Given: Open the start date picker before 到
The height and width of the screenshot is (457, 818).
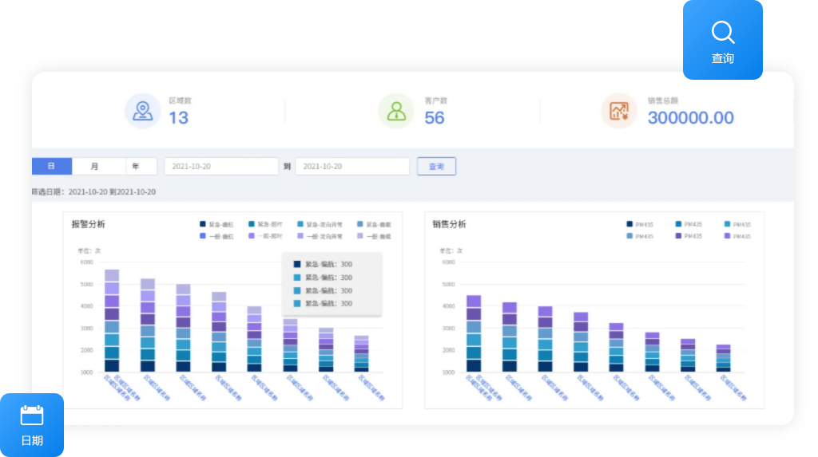Looking at the screenshot, I should [220, 166].
